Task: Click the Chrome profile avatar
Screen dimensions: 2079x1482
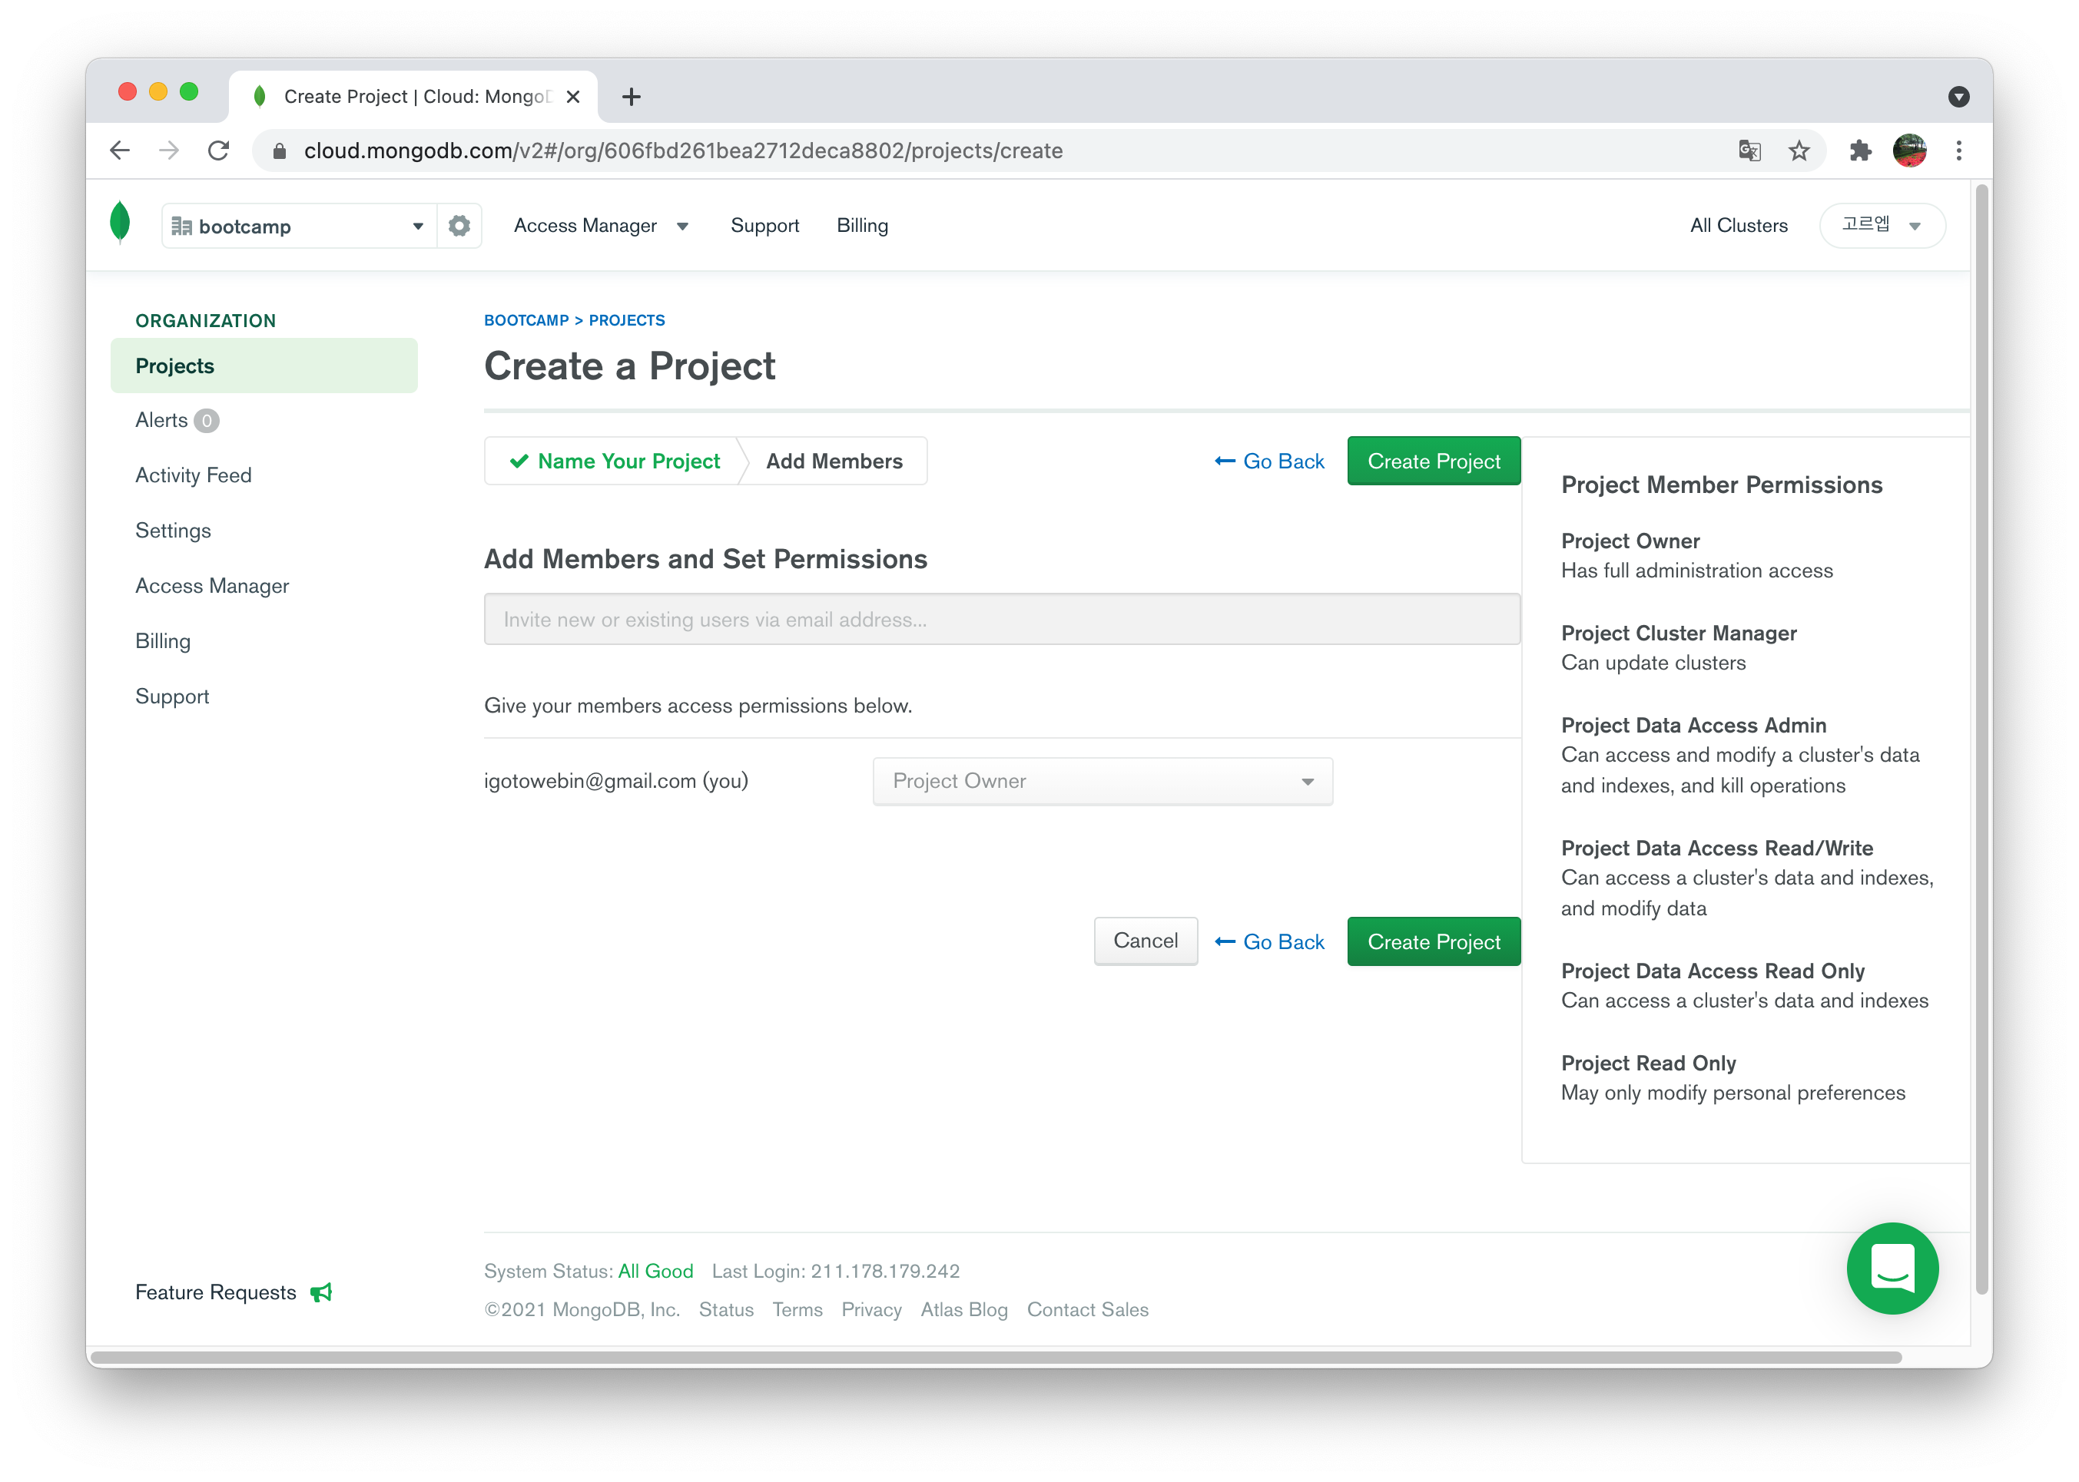Action: [1908, 151]
